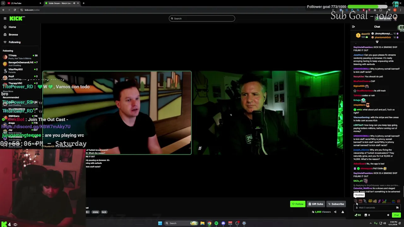Image resolution: width=404 pixels, height=227 pixels.
Task: Open Following in the sidebar
Action: point(15,42)
